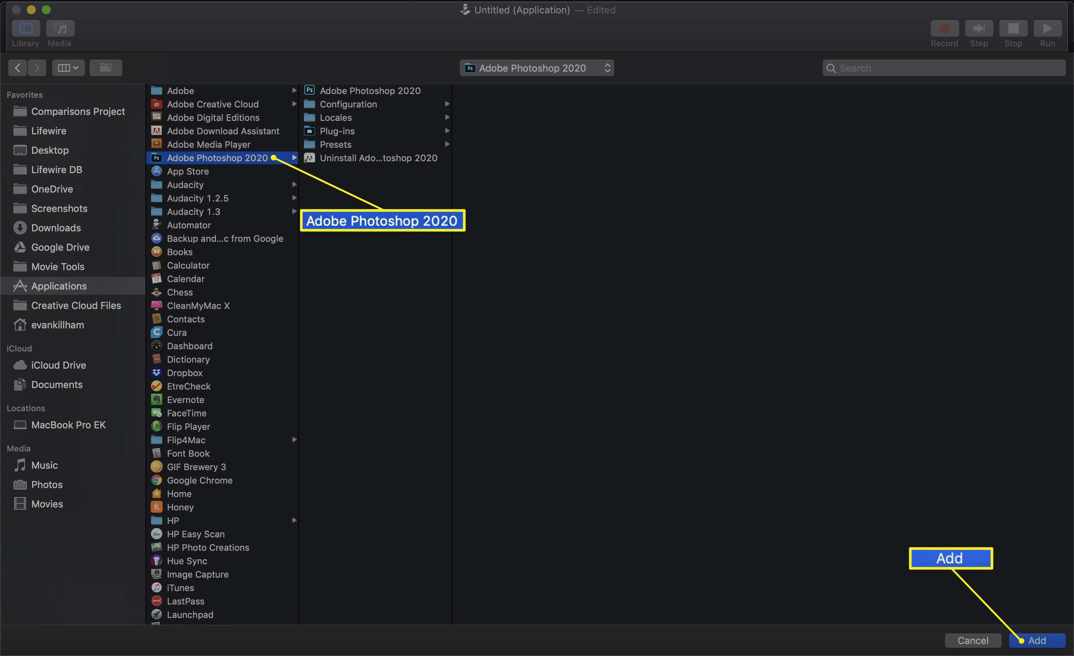Click the Media toolbar icon
1074x656 pixels.
[x=60, y=28]
